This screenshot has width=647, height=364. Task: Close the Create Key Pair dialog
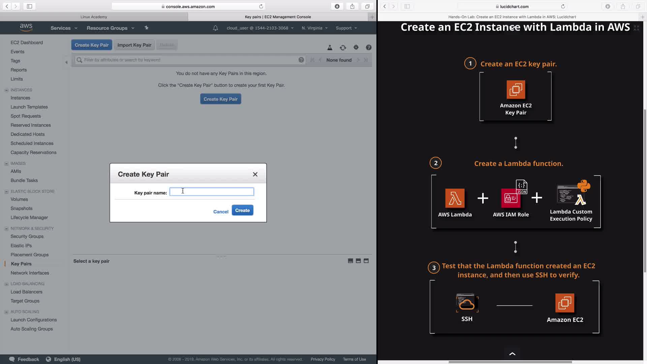pyautogui.click(x=255, y=174)
